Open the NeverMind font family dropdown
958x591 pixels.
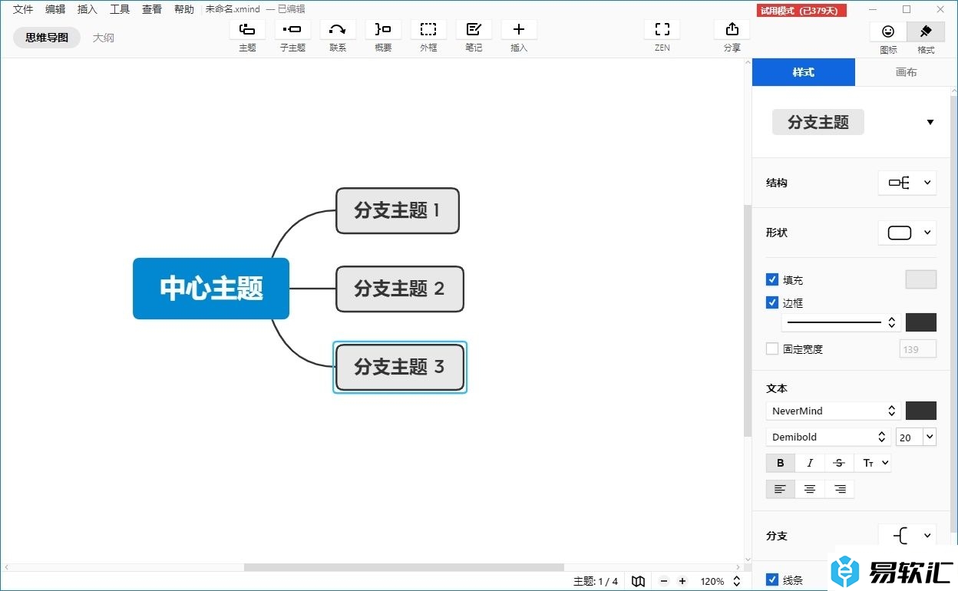[x=833, y=411]
